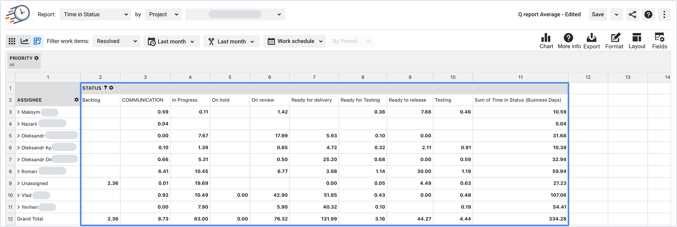The height and width of the screenshot is (227, 677).
Task: Click the PRIORITY filter gear icon
Action: 37,58
